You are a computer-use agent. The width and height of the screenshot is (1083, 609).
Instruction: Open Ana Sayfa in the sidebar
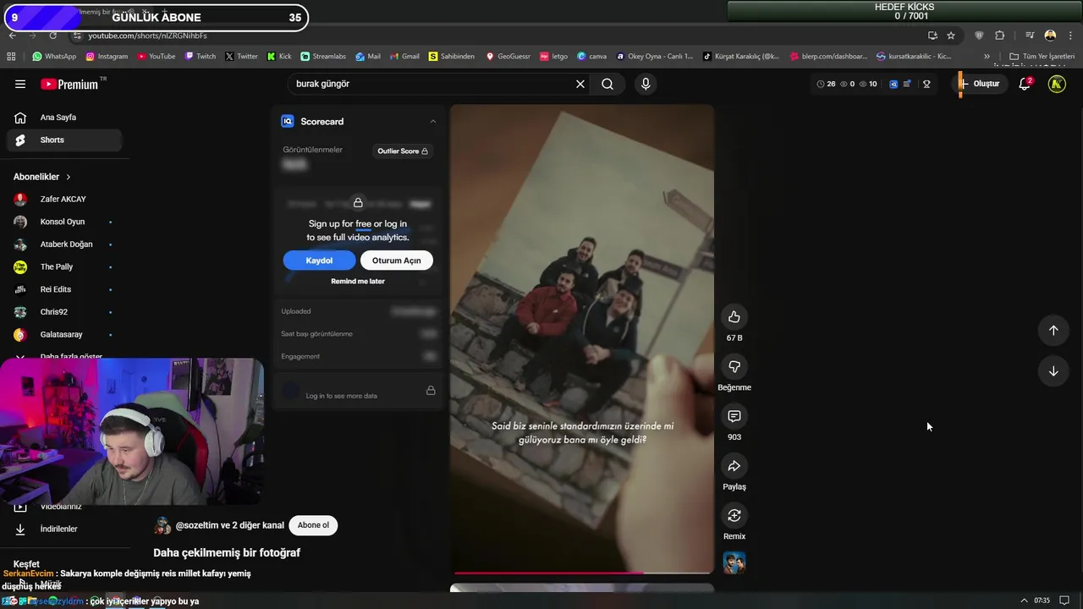click(63, 118)
